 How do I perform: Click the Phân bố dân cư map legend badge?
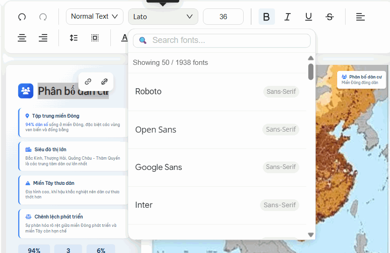point(361,79)
